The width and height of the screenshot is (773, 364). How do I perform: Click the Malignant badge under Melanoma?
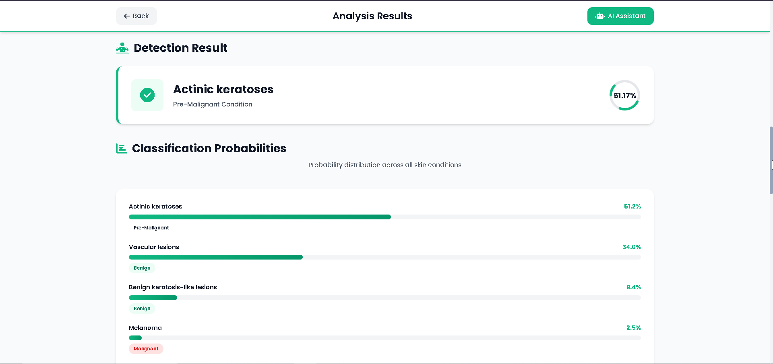[146, 349]
